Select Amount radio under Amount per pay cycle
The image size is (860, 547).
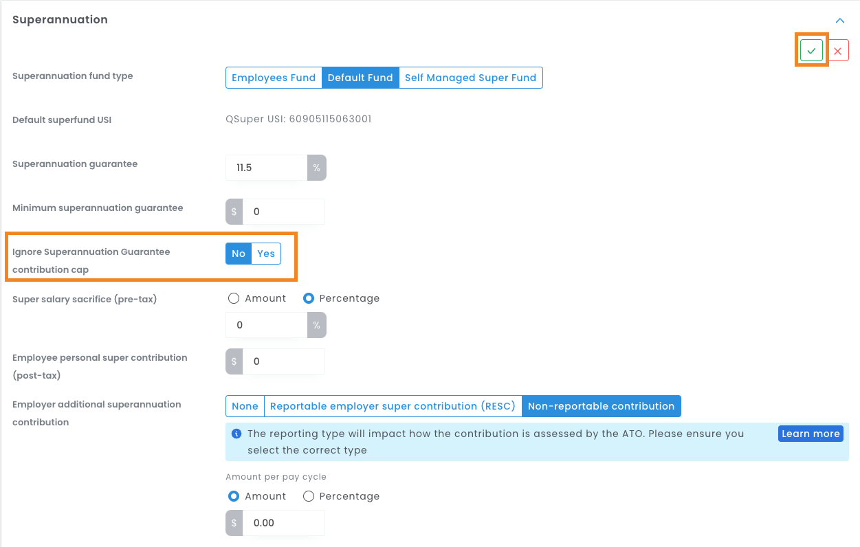[x=234, y=496]
